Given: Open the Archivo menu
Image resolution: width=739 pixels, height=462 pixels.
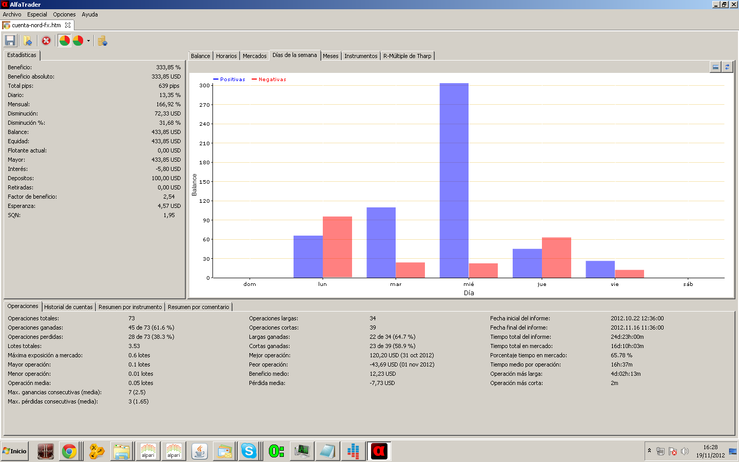Looking at the screenshot, I should pyautogui.click(x=12, y=14).
